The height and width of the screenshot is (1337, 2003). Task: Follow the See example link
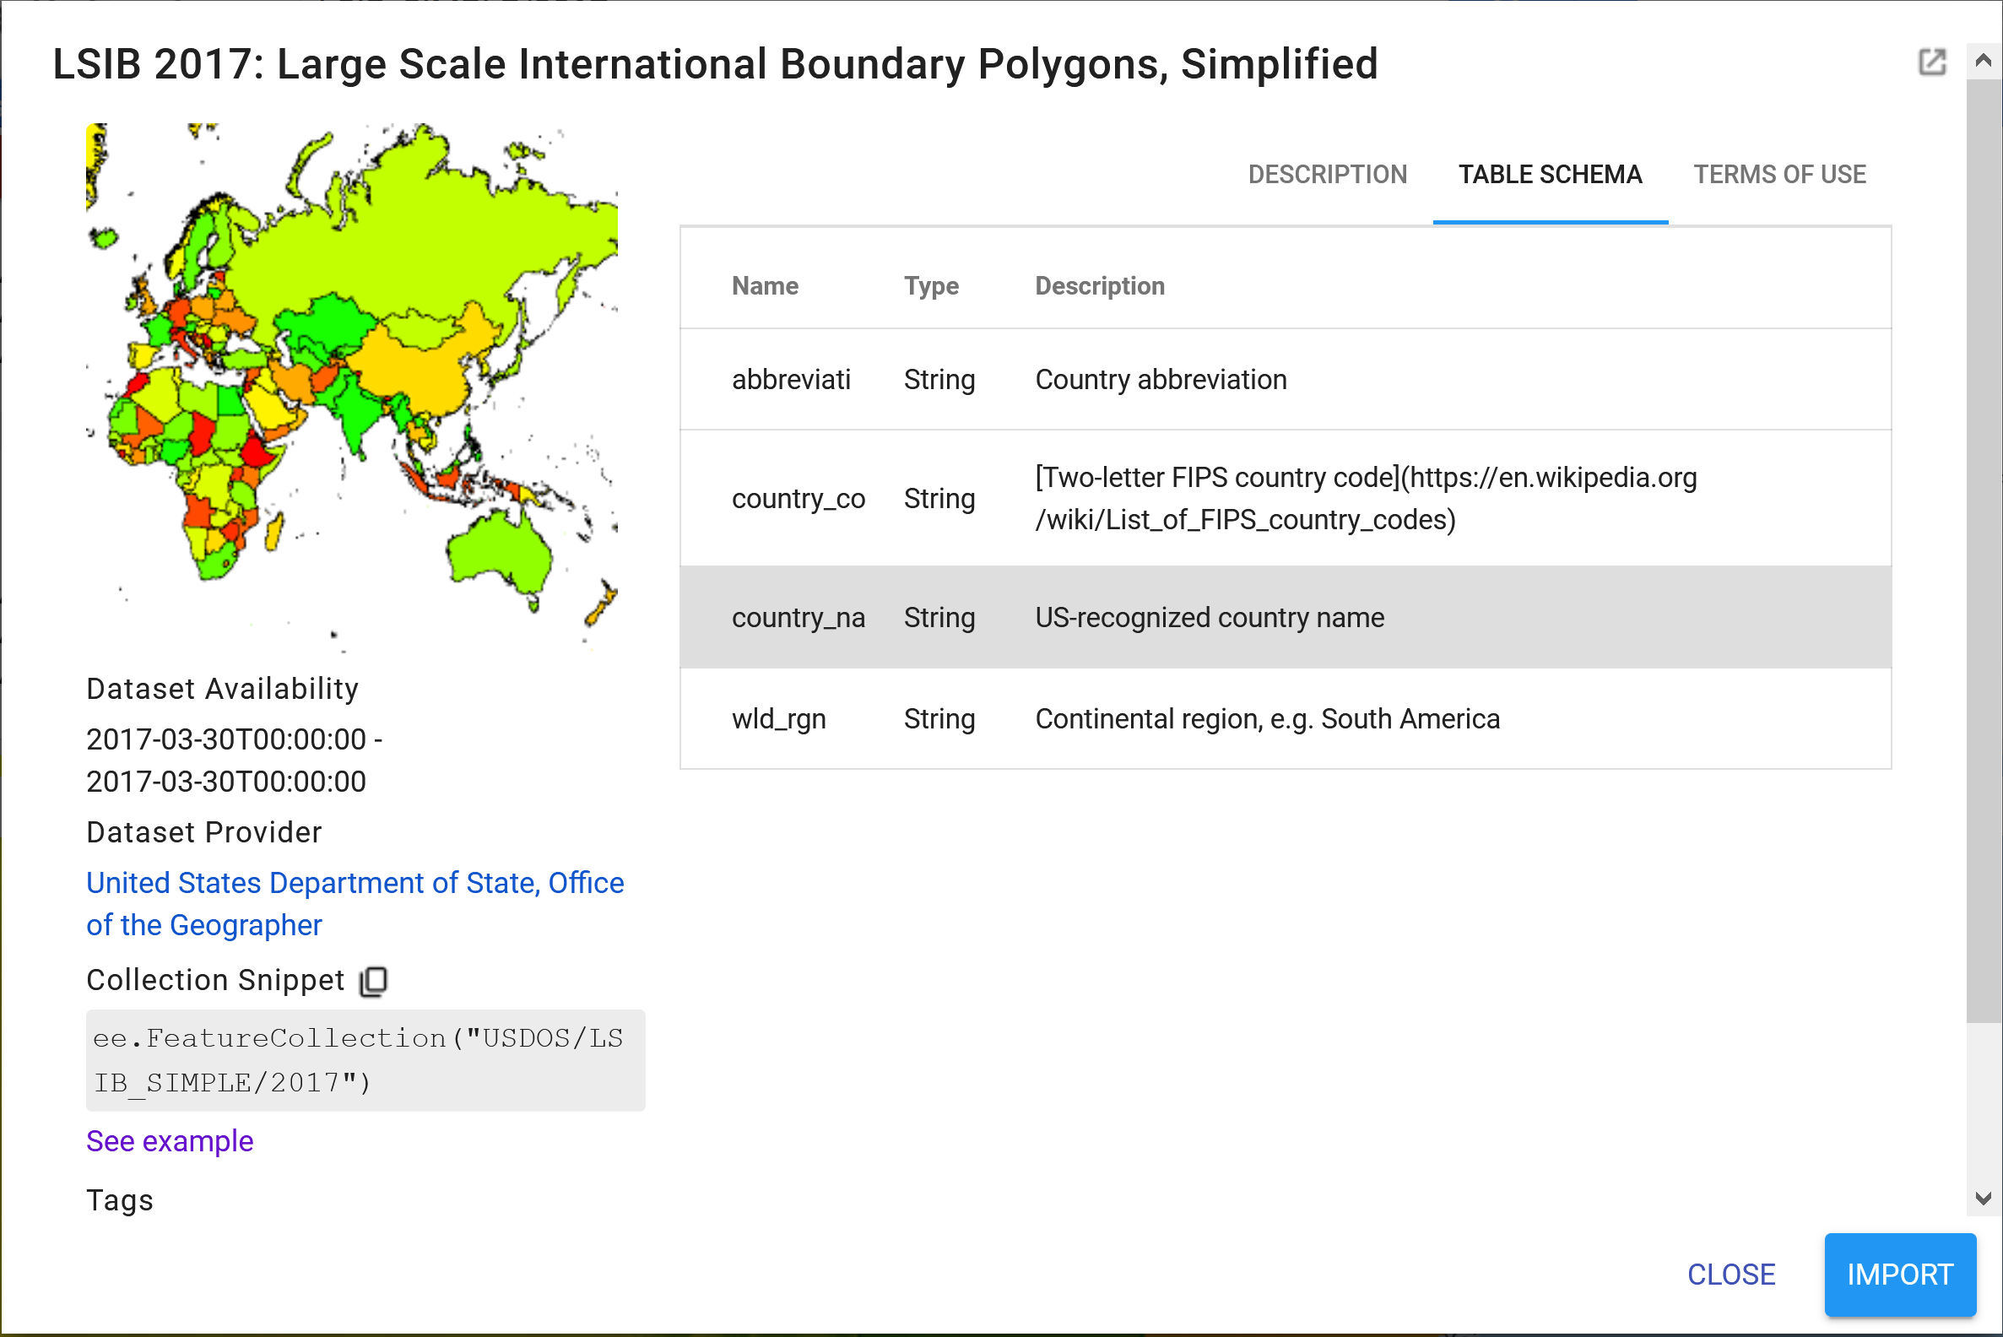(x=170, y=1141)
